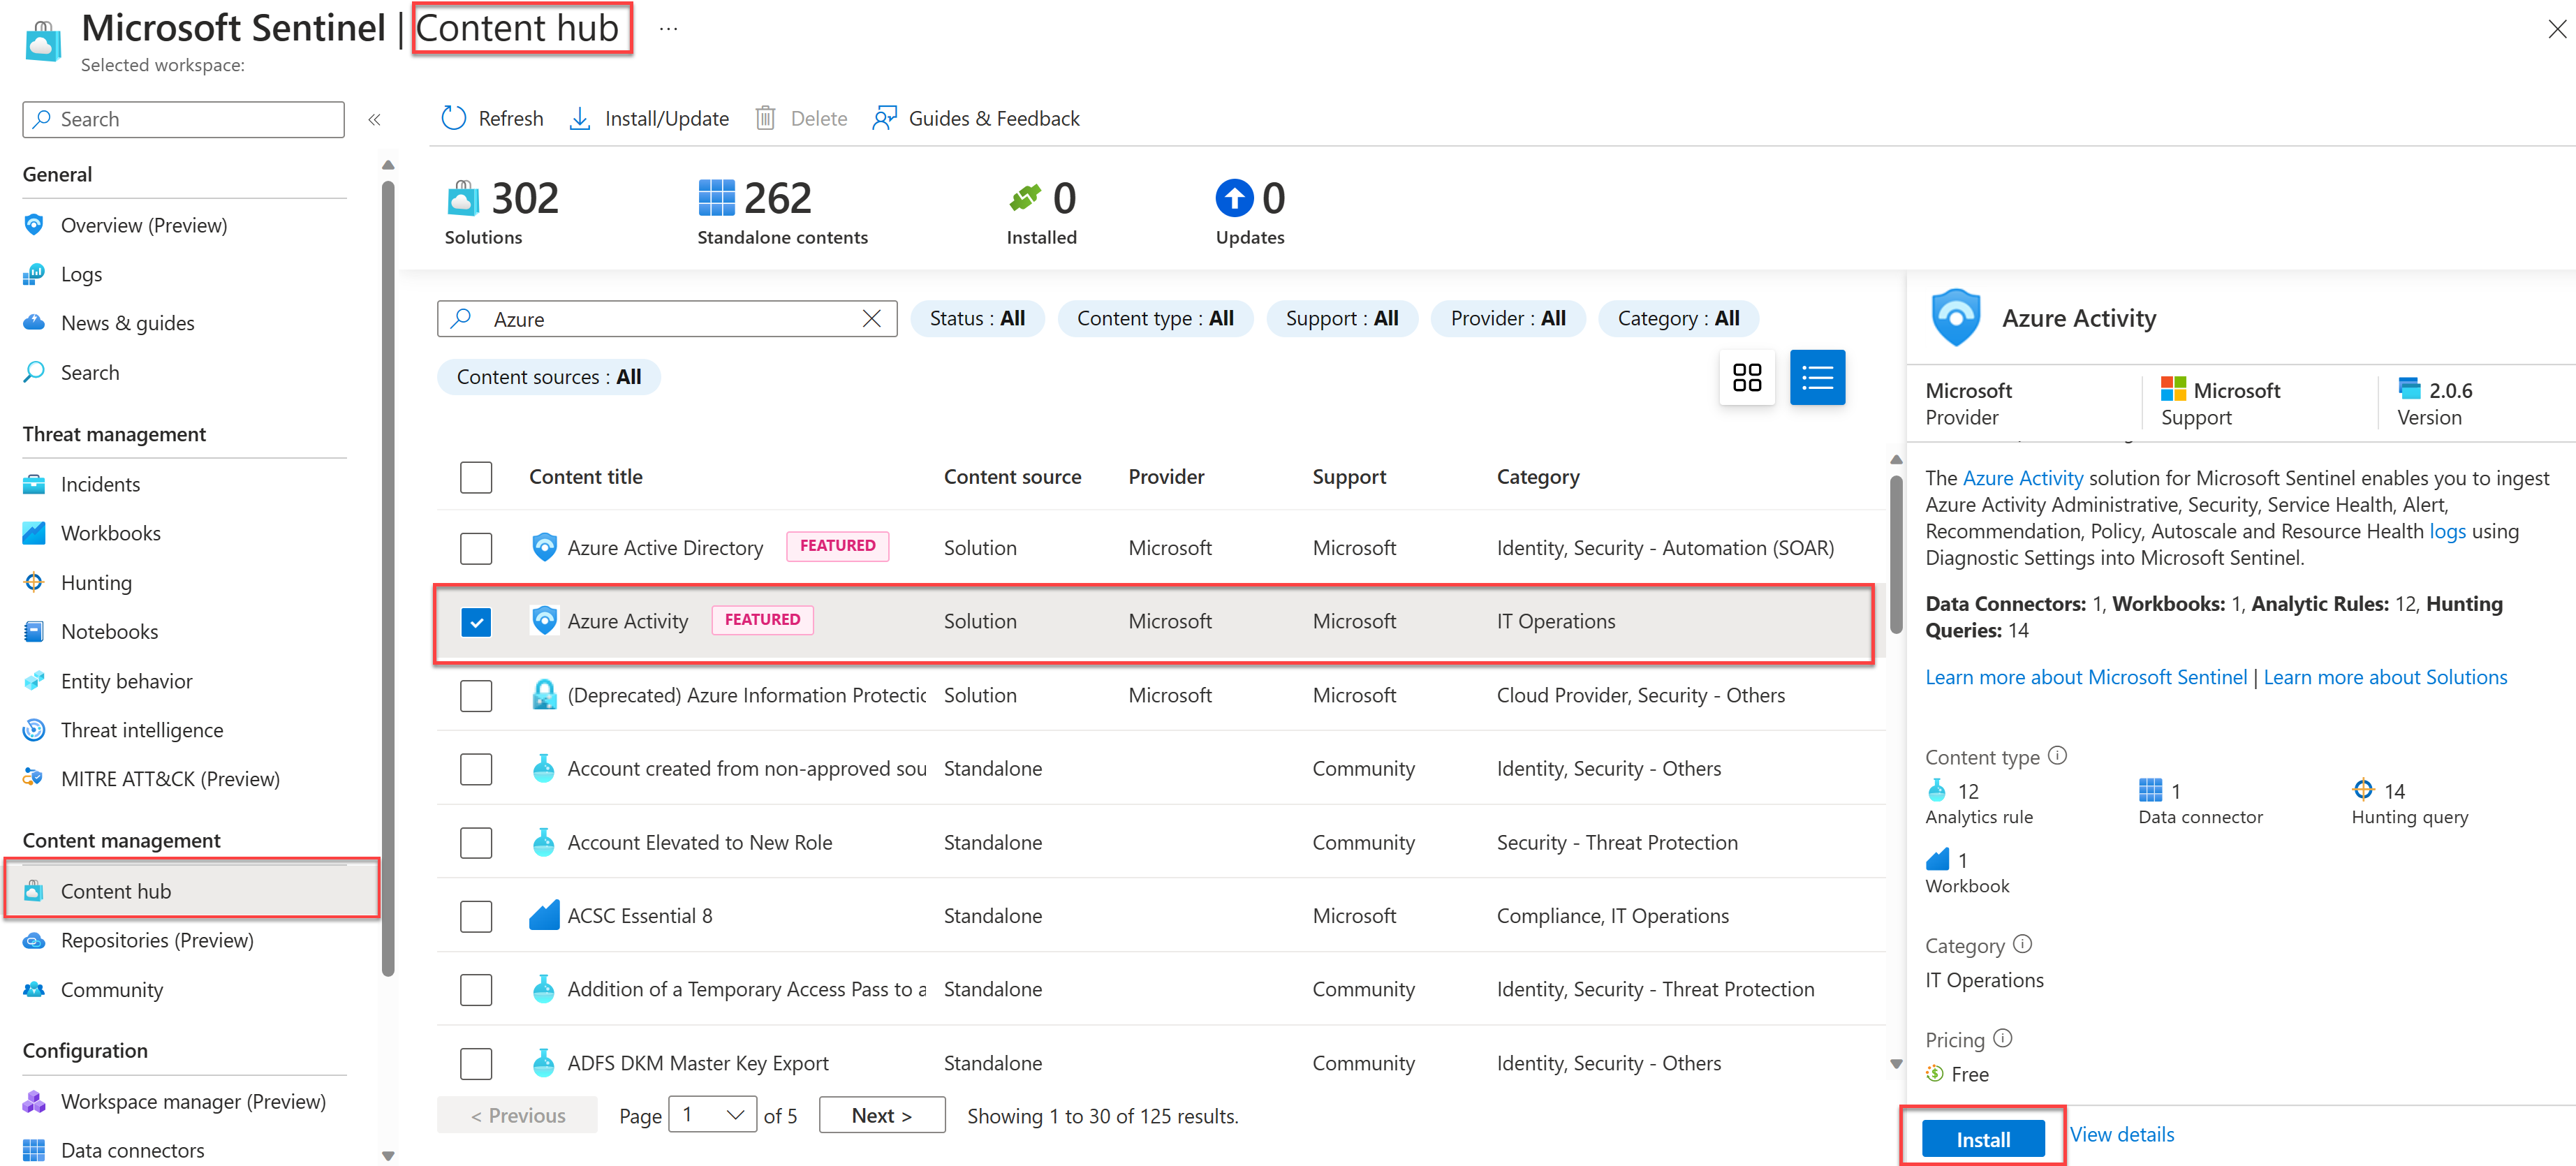
Task: Switch to grid card view
Action: [1746, 377]
